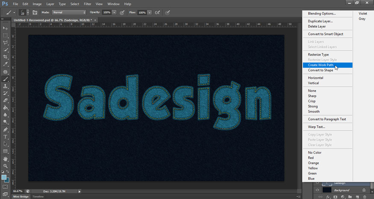Select the Dodge tool
This screenshot has height=199, width=374.
[x=5, y=122]
